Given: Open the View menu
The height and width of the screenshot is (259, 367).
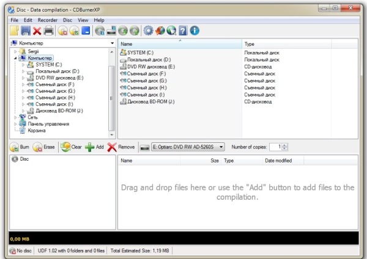Looking at the screenshot, I should click(x=83, y=20).
